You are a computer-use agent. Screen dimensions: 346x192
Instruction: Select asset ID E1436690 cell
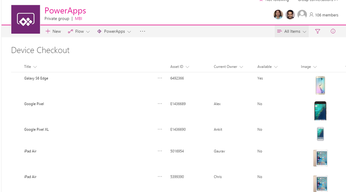pos(178,129)
